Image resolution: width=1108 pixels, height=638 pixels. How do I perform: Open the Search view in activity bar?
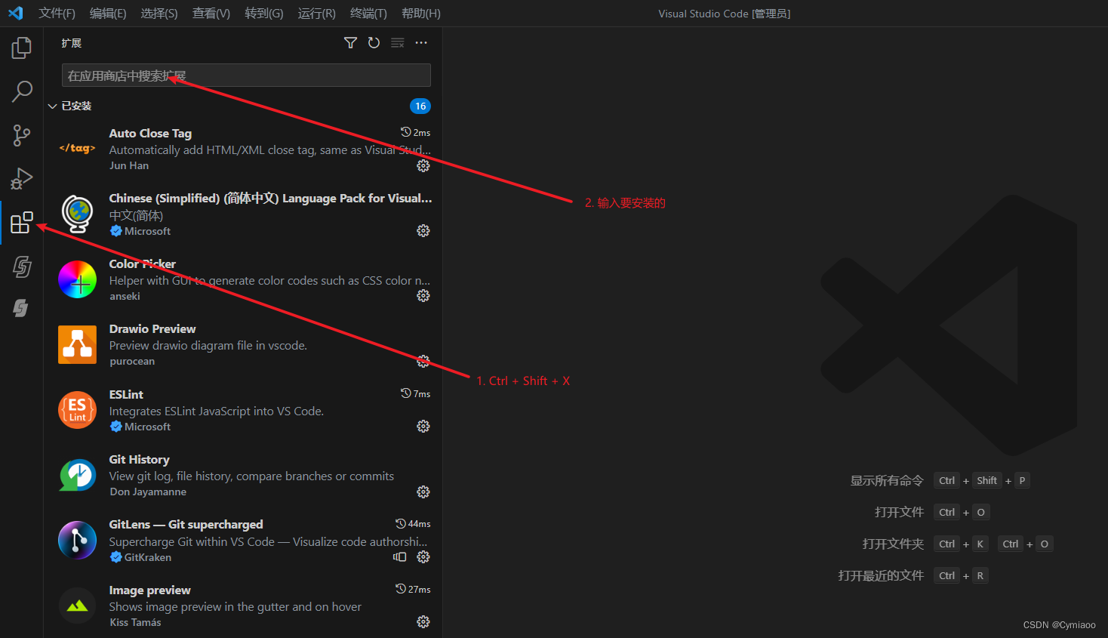point(21,91)
